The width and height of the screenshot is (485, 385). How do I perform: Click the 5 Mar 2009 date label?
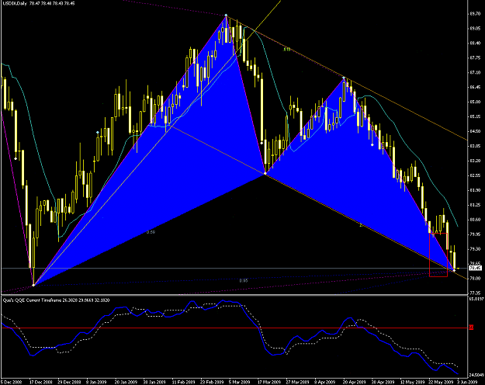pos(239,382)
